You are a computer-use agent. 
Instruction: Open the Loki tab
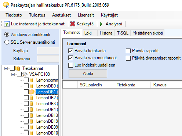click(x=88, y=33)
